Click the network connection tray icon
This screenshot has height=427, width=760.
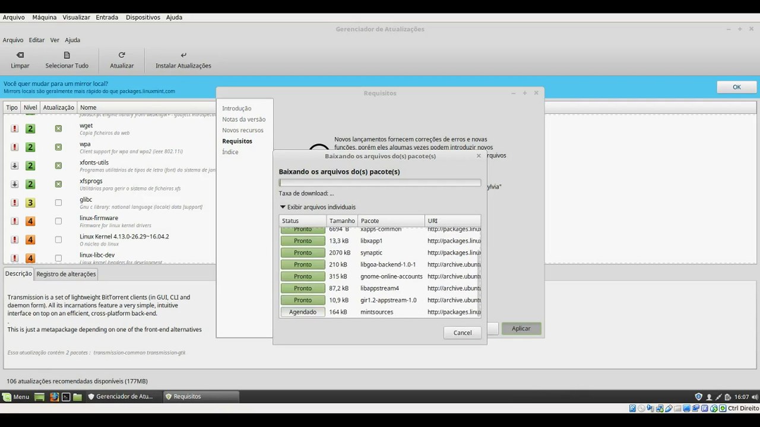coord(718,397)
